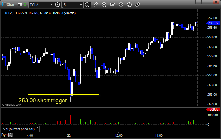Screen dimensions: 221x139
Task: Click the TSLA chart title text
Action: pos(39,13)
